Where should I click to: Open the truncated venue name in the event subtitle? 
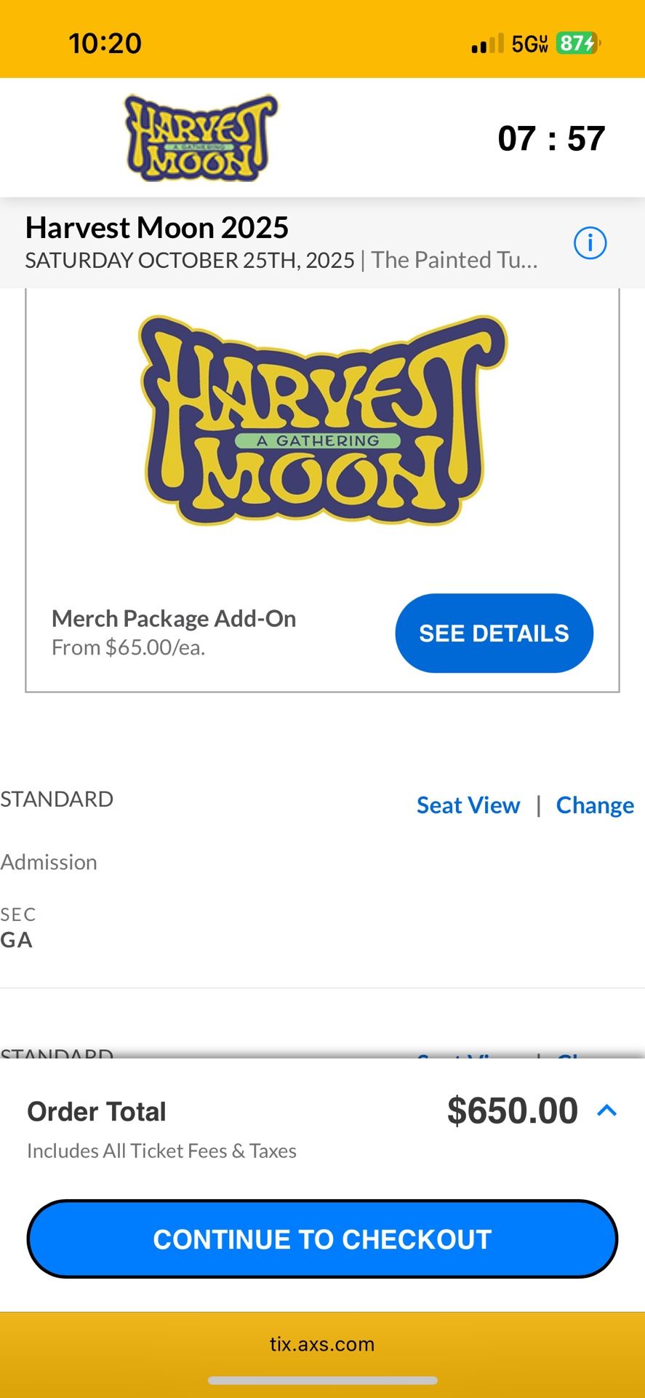point(454,260)
